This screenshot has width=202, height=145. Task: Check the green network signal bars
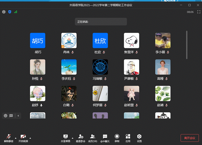(x=15, y=12)
